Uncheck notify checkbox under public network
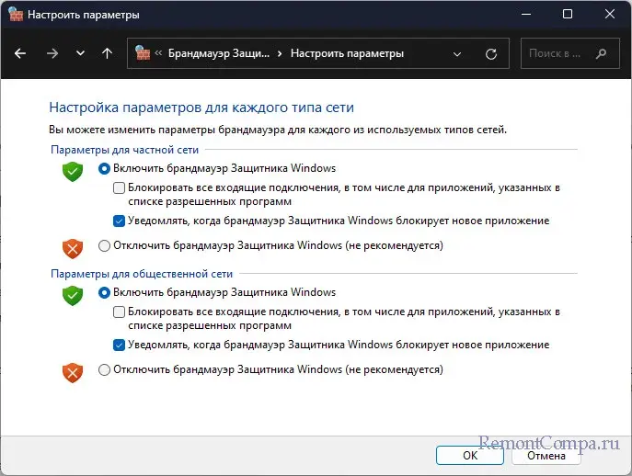Screen dimensions: 632x476 [119, 345]
